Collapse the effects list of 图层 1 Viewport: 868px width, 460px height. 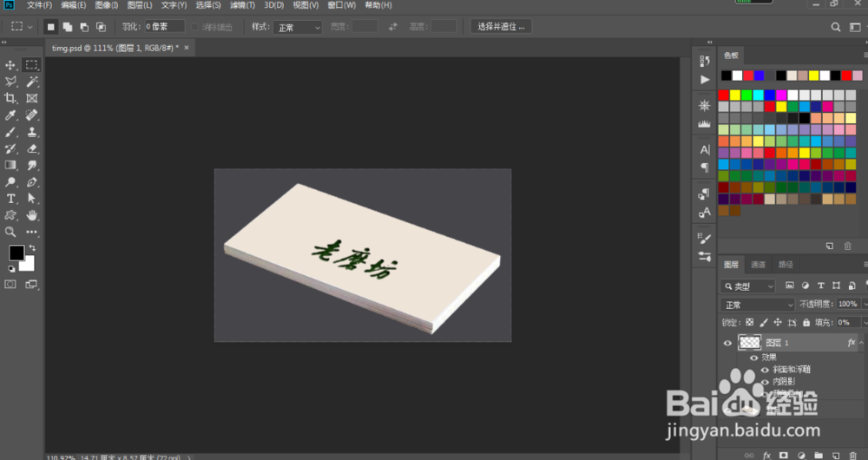861,343
